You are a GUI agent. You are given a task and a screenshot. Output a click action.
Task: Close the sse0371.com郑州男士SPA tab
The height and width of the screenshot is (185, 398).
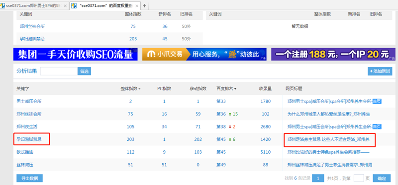[65, 6]
